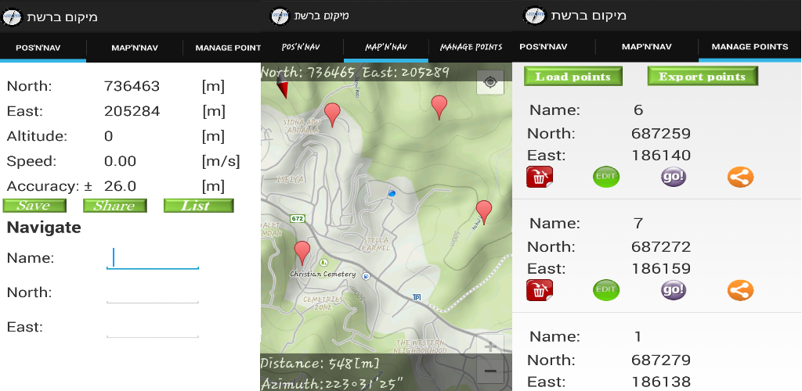Tap the red map pin near Sidna Abu Abdalla
The height and width of the screenshot is (391, 802).
pyautogui.click(x=332, y=114)
